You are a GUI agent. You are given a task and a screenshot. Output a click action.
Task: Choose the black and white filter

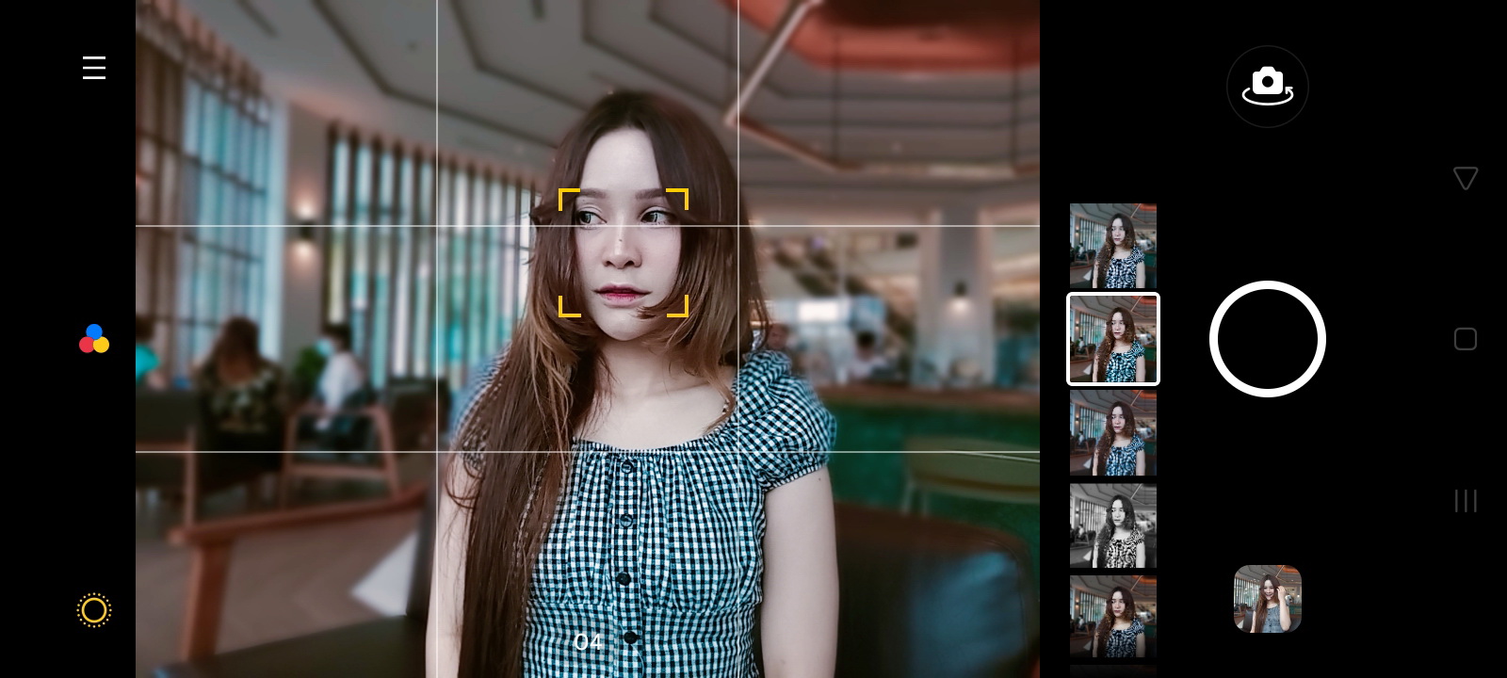coord(1113,525)
